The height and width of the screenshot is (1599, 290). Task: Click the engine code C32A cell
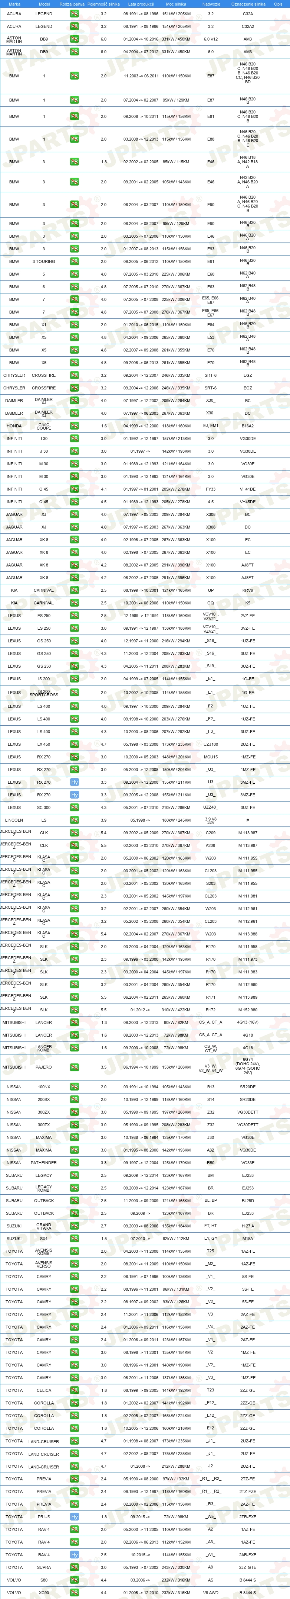pos(248,14)
